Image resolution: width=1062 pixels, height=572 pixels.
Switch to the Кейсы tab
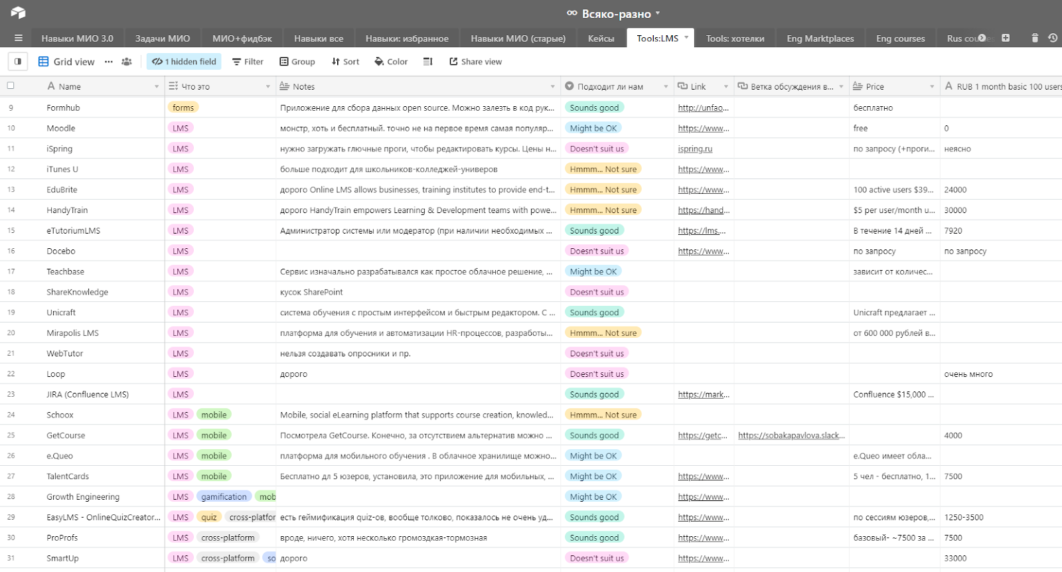(x=601, y=38)
